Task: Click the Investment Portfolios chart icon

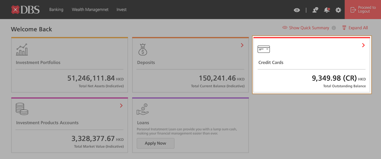Action: click(x=22, y=50)
